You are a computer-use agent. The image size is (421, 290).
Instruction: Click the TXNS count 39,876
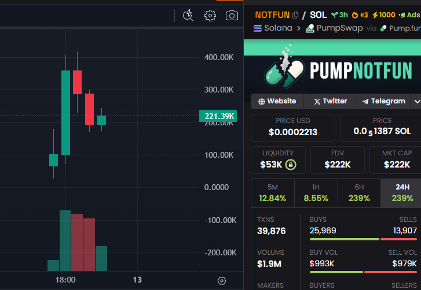271,231
